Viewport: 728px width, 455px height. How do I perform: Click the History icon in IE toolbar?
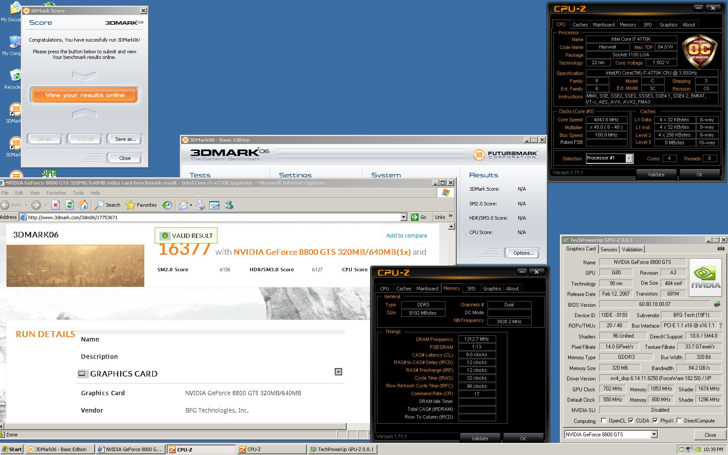click(167, 205)
